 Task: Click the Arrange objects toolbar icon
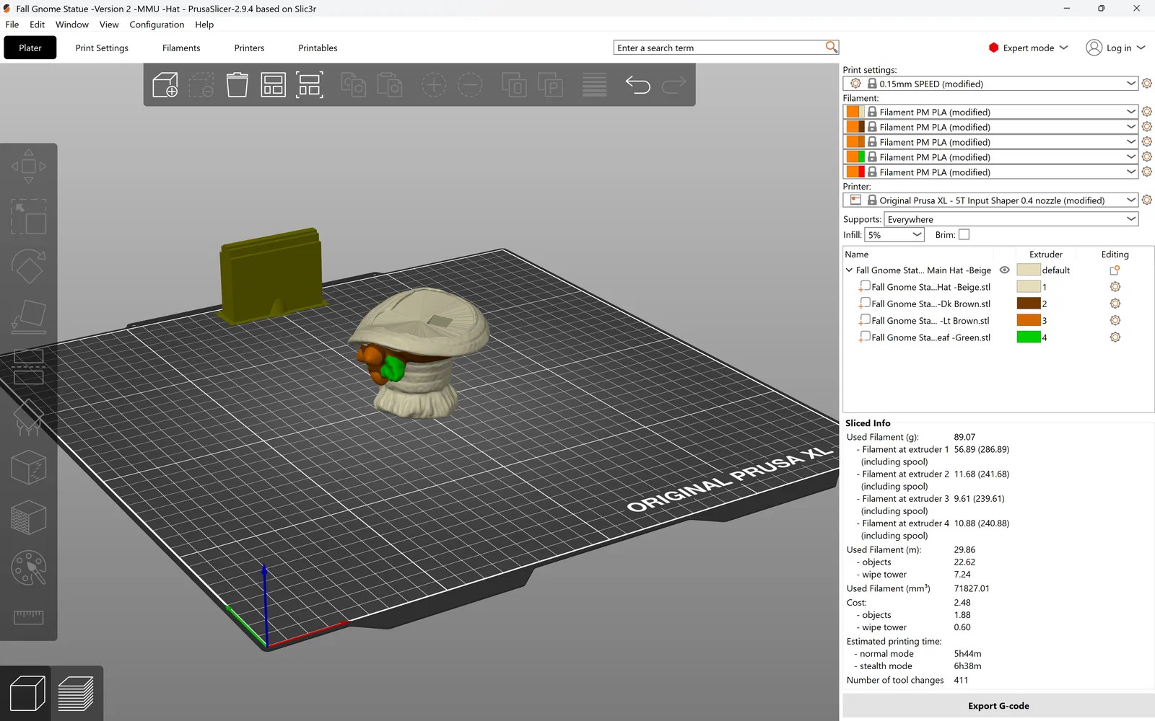(x=274, y=85)
